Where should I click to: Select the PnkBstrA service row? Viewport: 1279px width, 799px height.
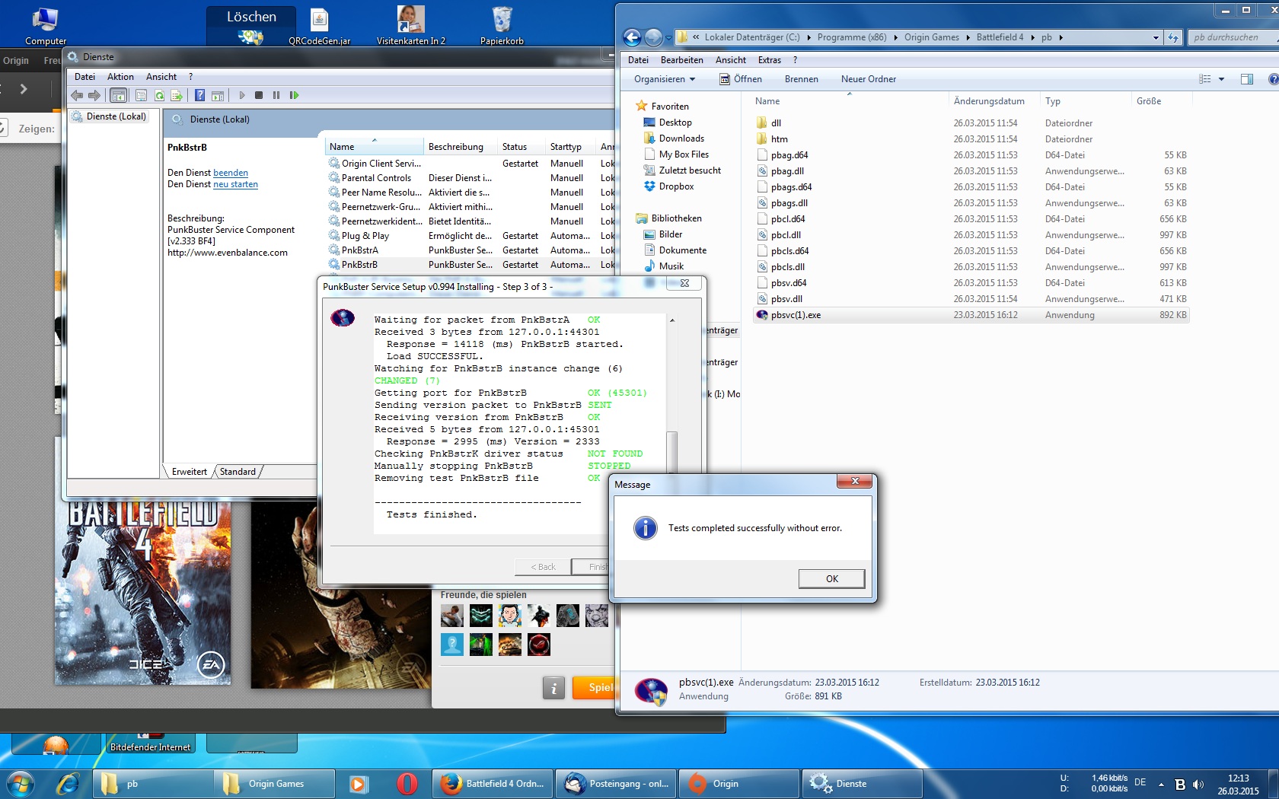(470, 250)
